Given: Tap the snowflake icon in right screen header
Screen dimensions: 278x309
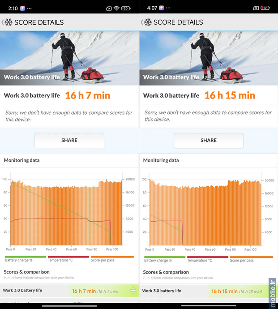Looking at the screenshot, I should (148, 22).
